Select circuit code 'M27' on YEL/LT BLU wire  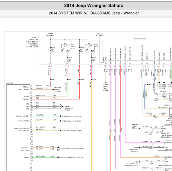[54, 115]
